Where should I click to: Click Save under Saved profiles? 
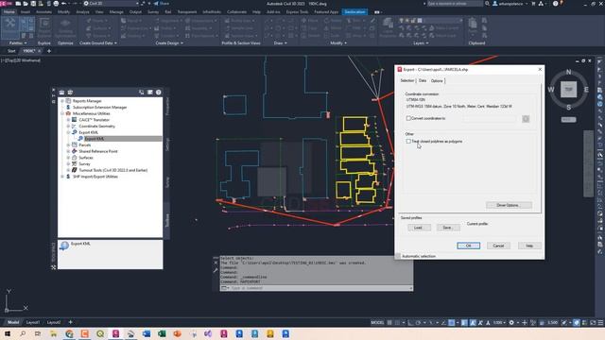pyautogui.click(x=447, y=228)
